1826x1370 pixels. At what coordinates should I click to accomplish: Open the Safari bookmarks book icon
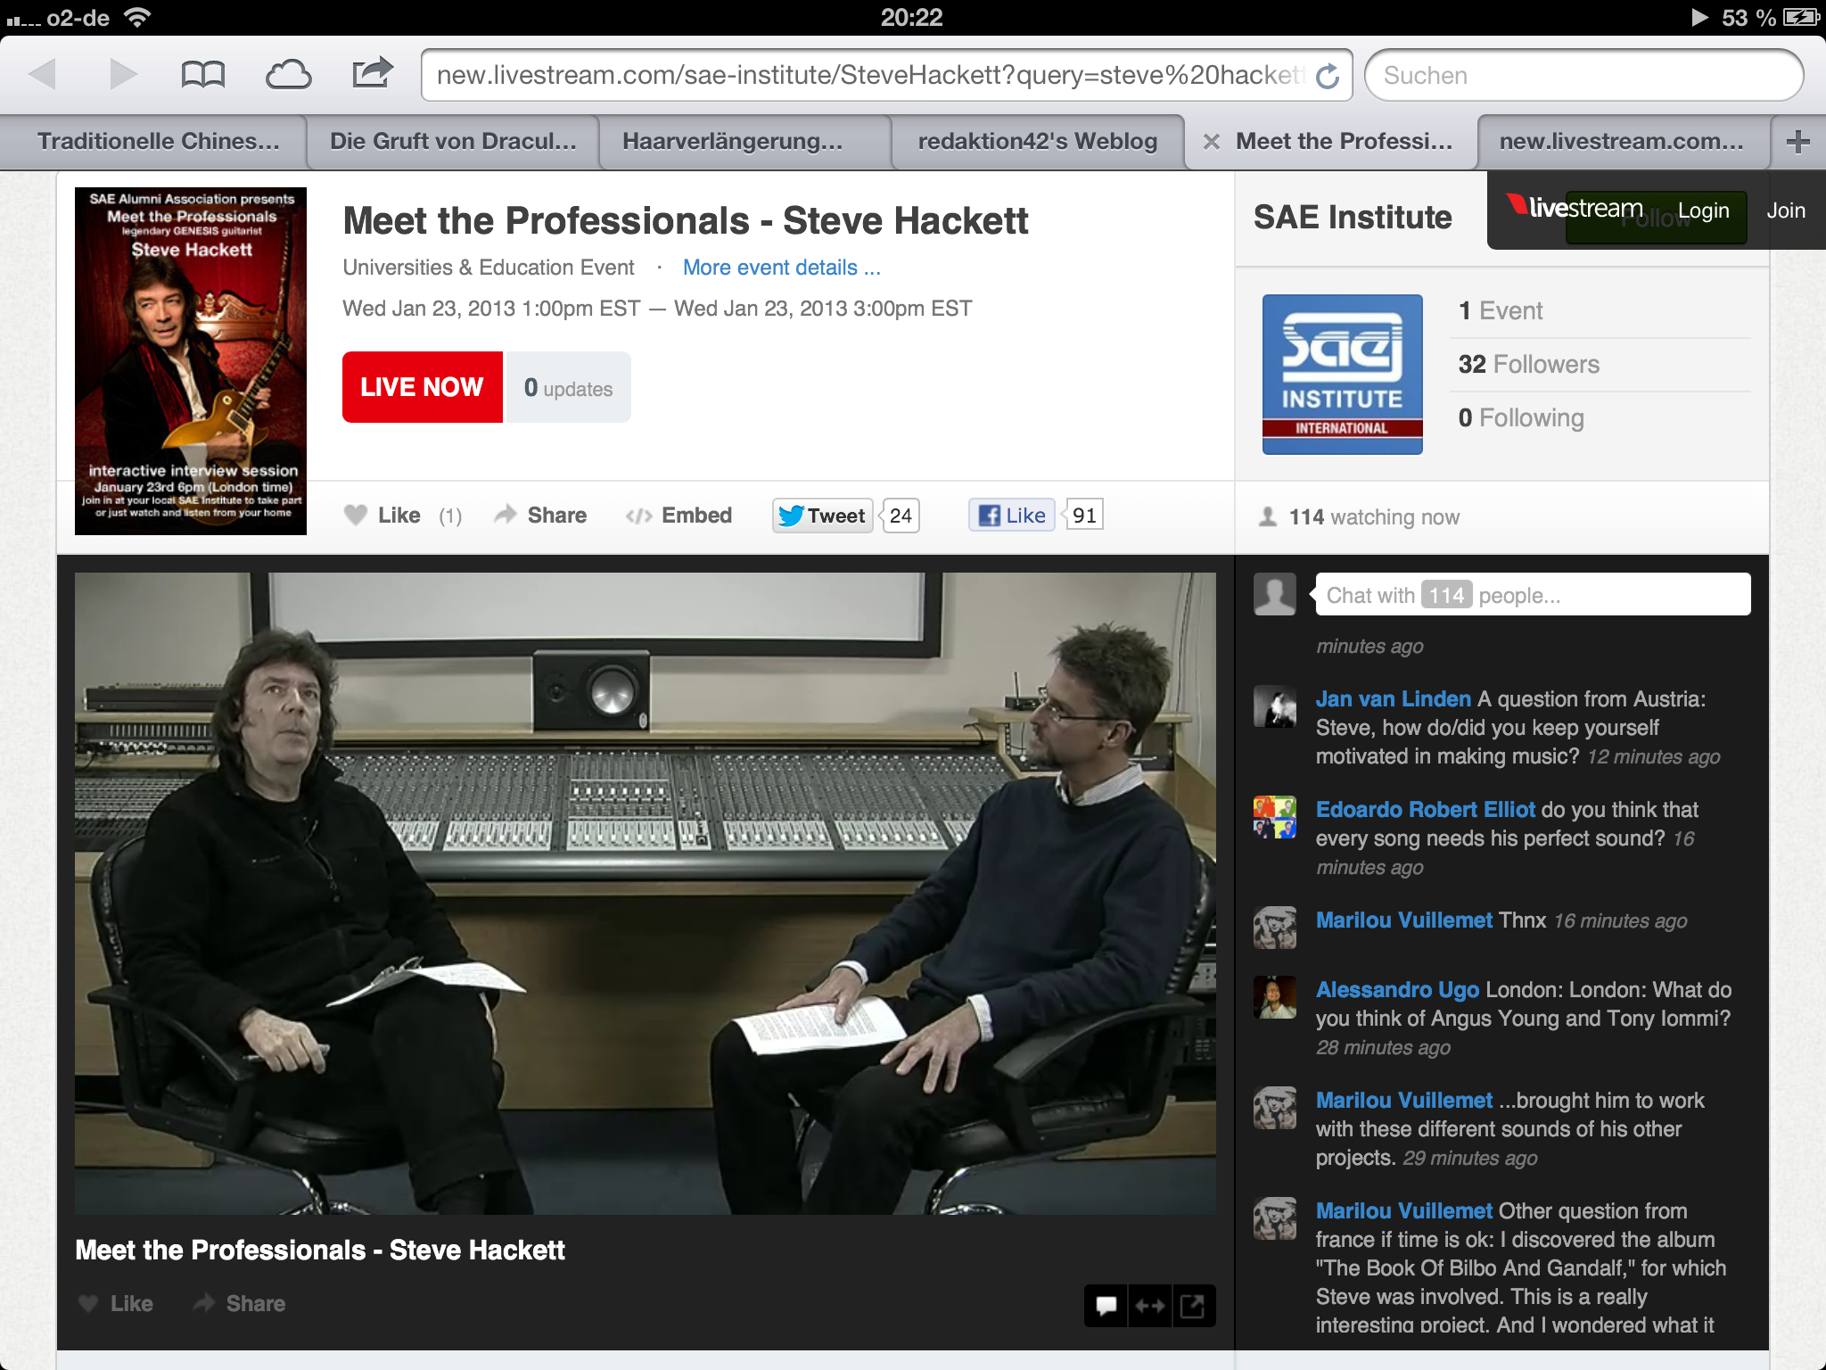(x=202, y=75)
